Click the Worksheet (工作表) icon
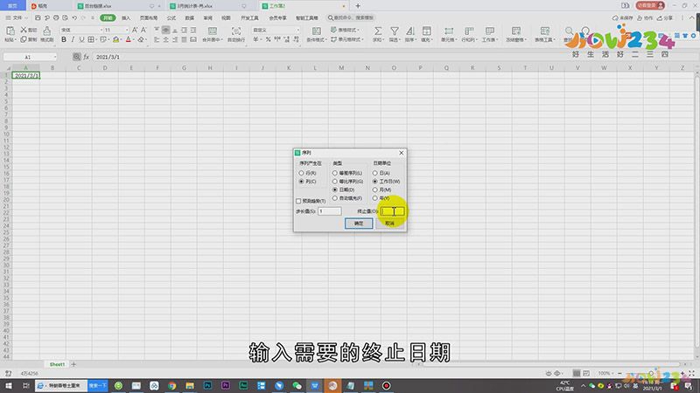 (490, 31)
